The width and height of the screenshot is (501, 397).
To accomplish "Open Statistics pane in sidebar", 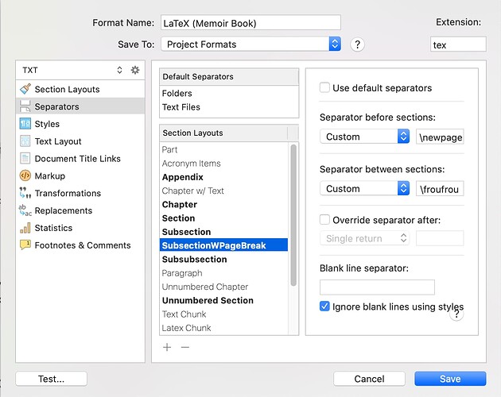I will coord(80,228).
